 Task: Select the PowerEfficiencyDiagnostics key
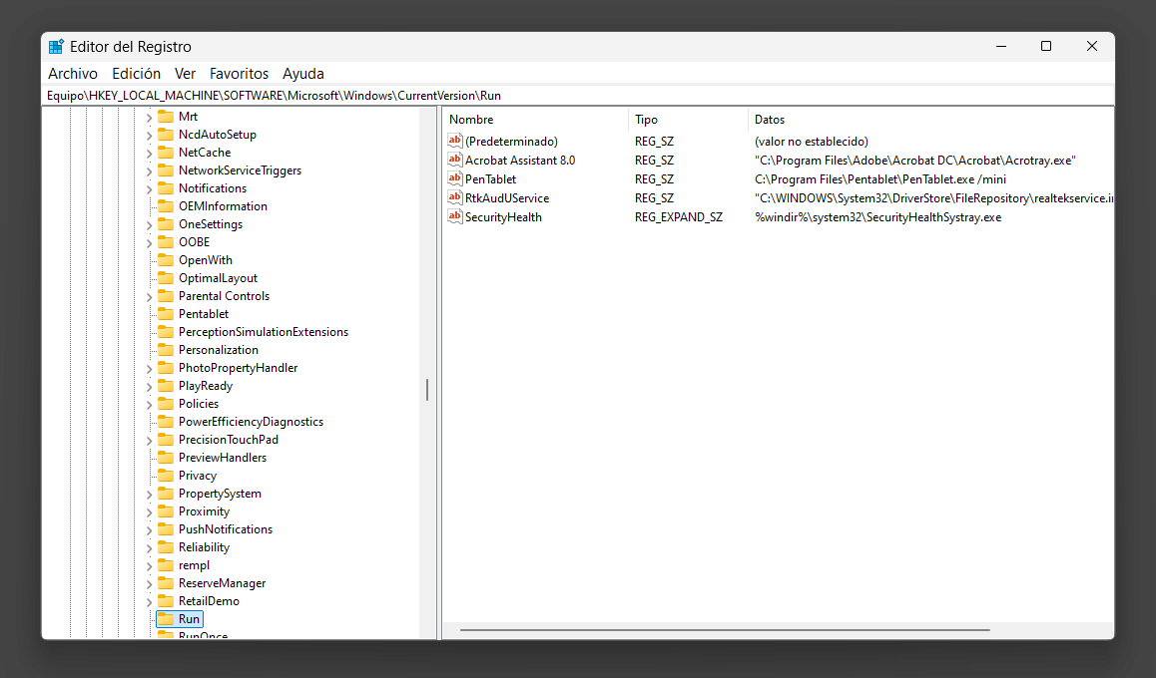click(x=251, y=422)
